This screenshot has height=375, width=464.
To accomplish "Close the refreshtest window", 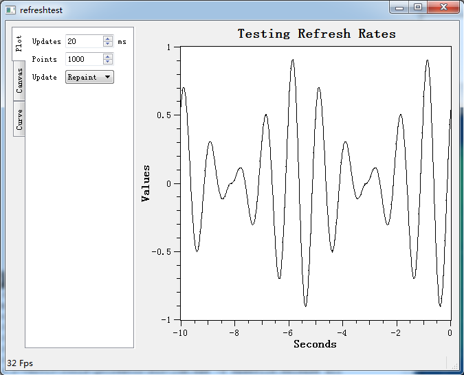I will point(443,8).
